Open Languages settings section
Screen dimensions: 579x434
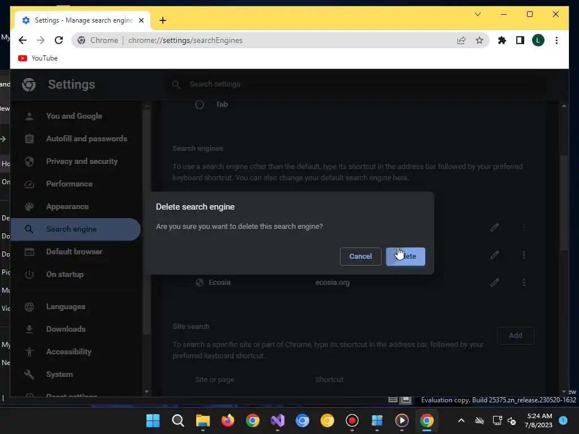pos(66,307)
